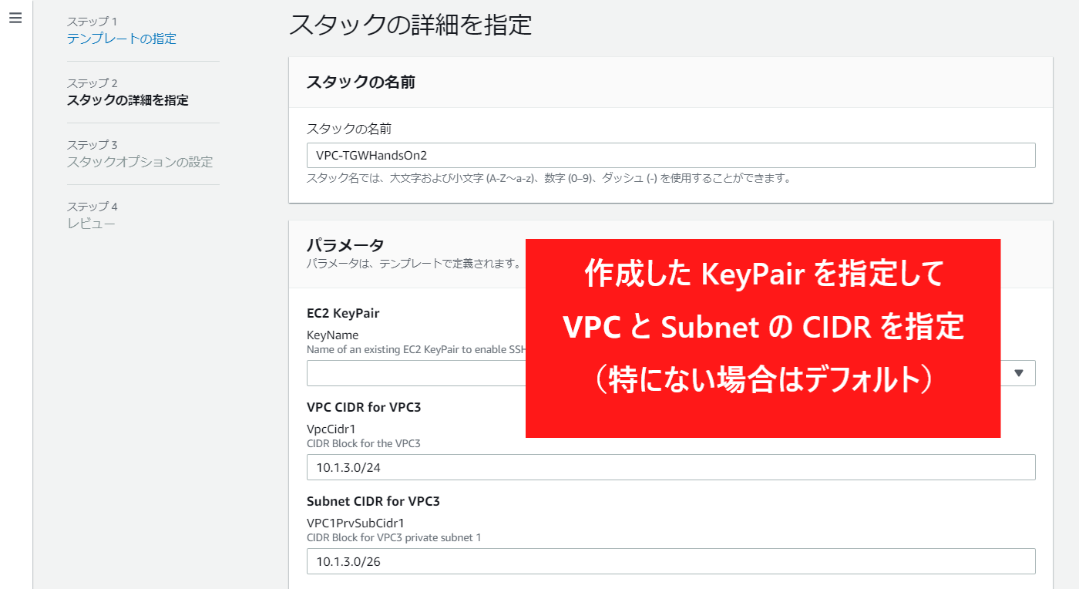Screen dimensions: 1079x589
Task: Click the スタックの名前 section header
Action: [361, 82]
